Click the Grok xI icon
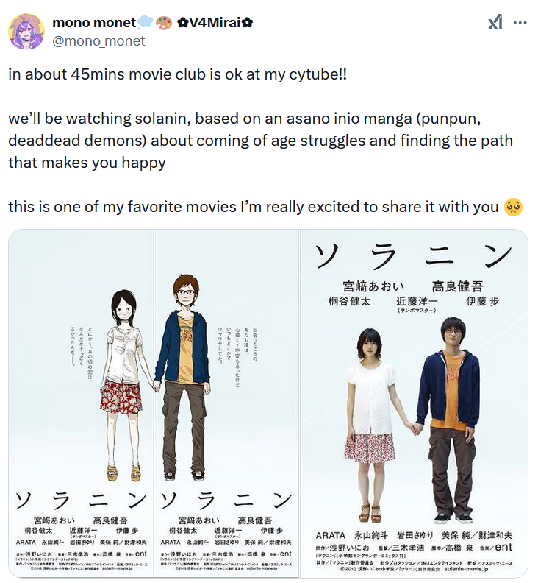Image resolution: width=538 pixels, height=583 pixels. pyautogui.click(x=495, y=22)
